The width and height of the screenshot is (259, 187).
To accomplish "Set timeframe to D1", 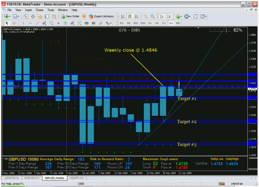I will pyautogui.click(x=164, y=23).
